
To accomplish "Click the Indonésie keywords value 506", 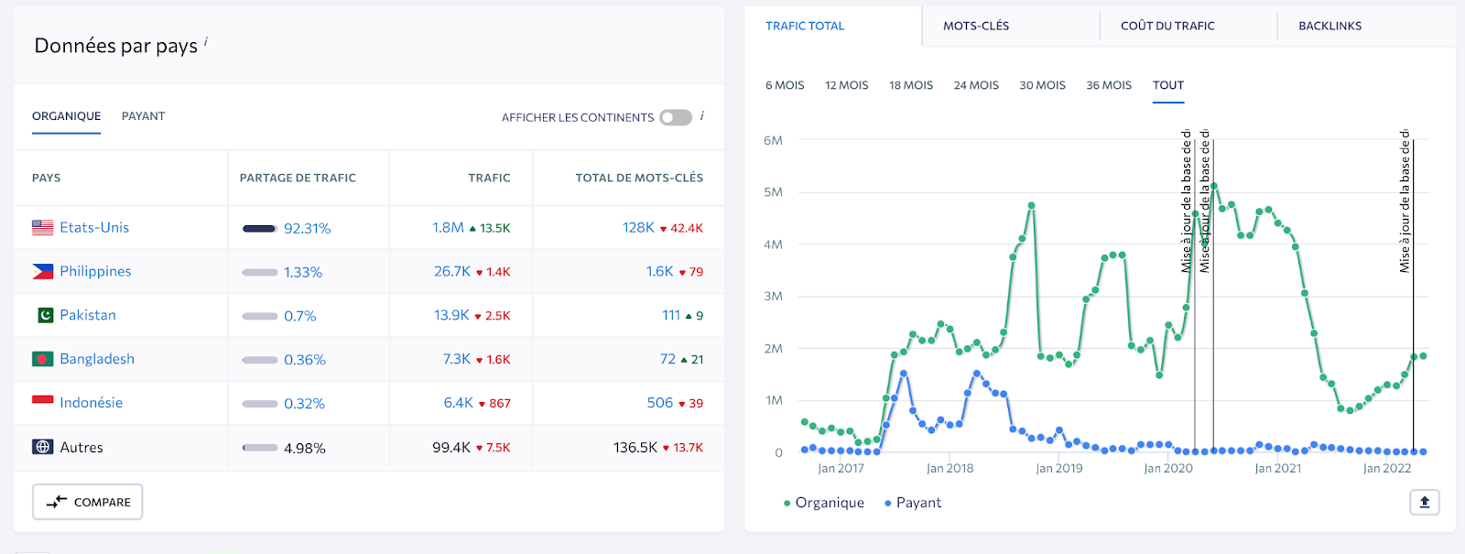I will point(659,403).
